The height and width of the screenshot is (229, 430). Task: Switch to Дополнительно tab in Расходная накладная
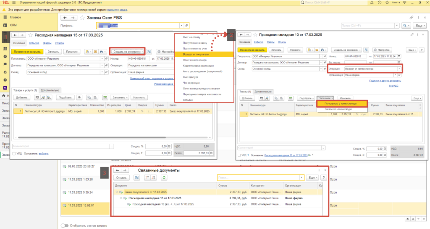pos(50,90)
